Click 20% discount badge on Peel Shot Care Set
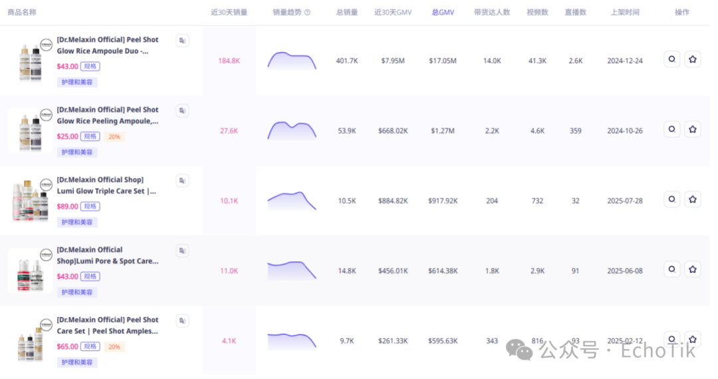718x379 pixels. click(114, 347)
